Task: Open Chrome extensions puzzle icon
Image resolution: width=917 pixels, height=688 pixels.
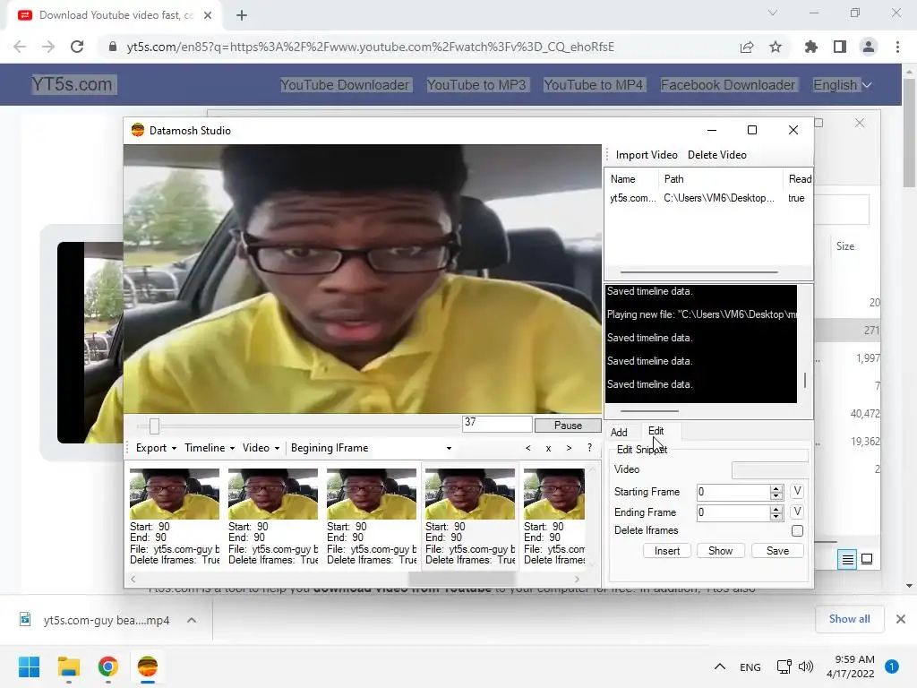Action: (811, 47)
